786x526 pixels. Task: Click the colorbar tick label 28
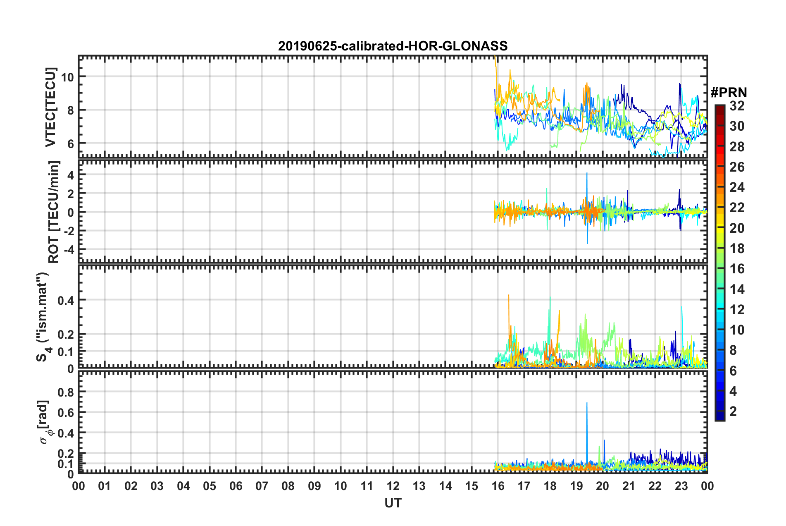click(x=737, y=147)
